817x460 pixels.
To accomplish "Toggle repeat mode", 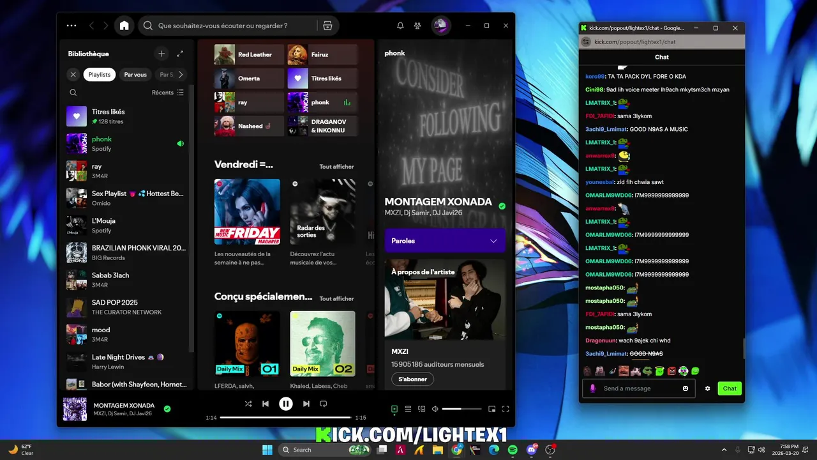I will pos(324,404).
